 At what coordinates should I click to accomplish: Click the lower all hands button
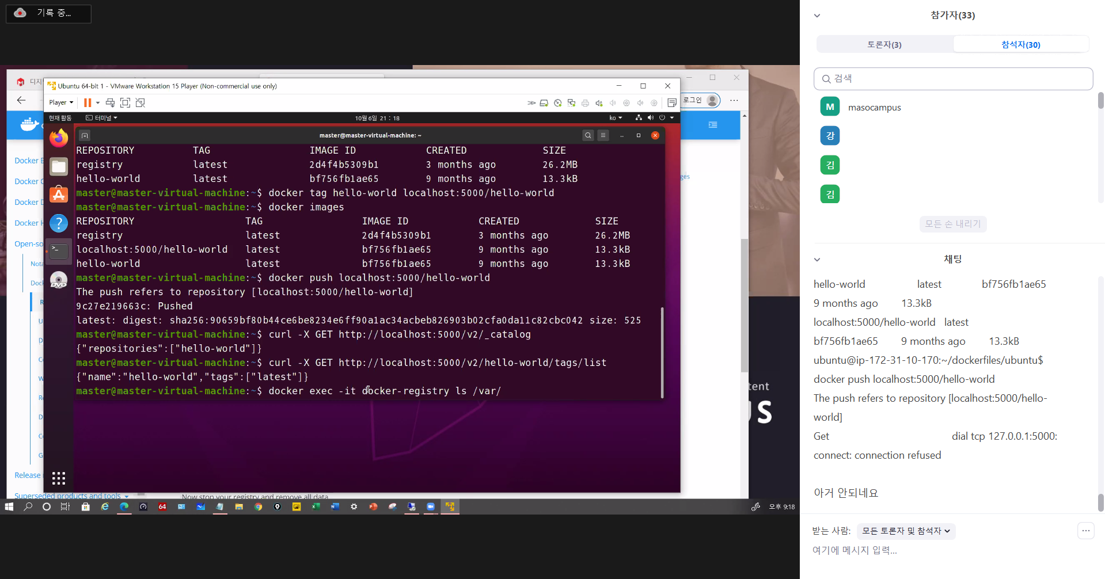[952, 224]
